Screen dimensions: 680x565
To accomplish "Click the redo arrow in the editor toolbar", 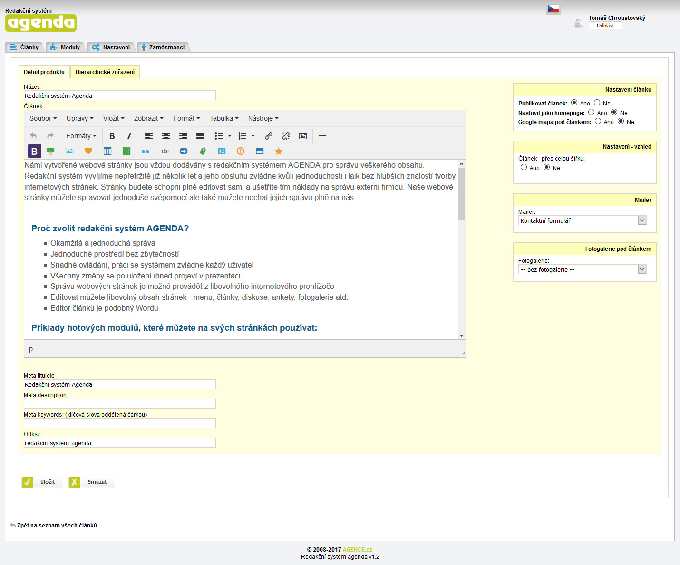I will coord(50,136).
